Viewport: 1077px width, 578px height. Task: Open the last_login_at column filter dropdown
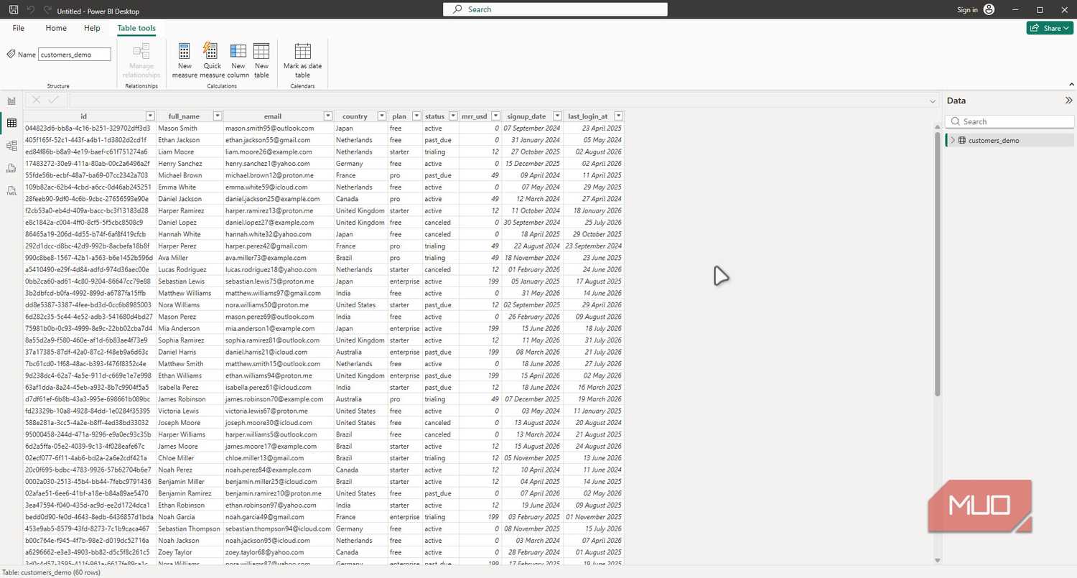click(x=618, y=116)
